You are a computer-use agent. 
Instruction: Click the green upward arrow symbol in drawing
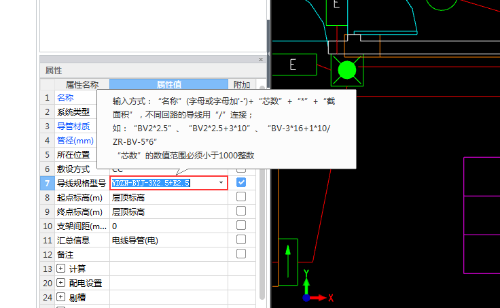pyautogui.click(x=288, y=261)
